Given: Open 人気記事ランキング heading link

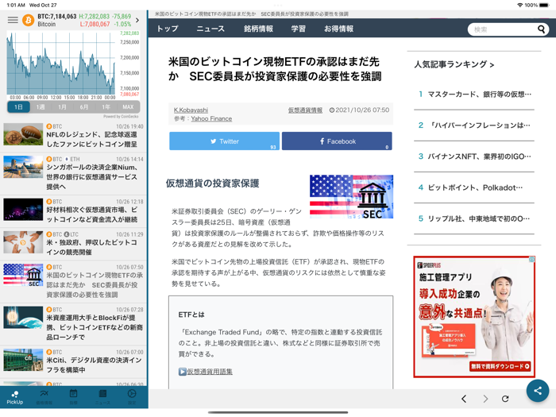Looking at the screenshot, I should pos(454,64).
